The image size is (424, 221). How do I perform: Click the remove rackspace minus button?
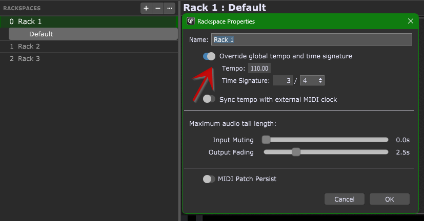click(158, 8)
